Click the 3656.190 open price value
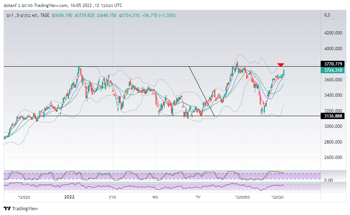Screen dimensions: 350x215 coord(63,15)
